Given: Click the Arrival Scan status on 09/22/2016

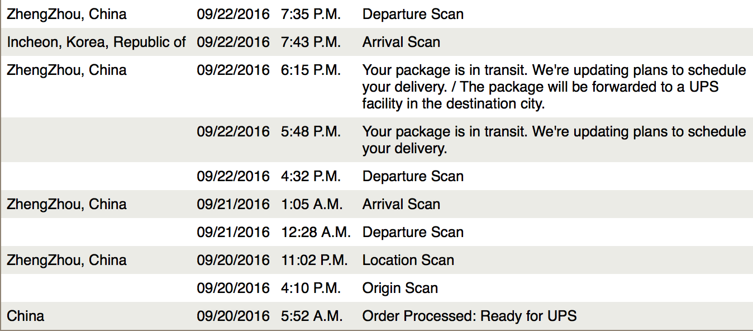Looking at the screenshot, I should click(x=401, y=42).
